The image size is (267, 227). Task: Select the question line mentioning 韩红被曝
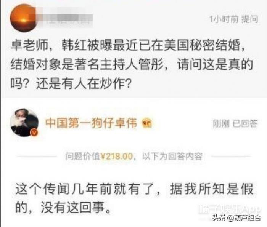tap(128, 45)
